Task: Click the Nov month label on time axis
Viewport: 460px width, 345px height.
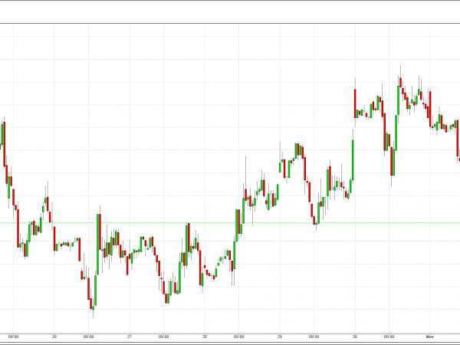Action: (430, 337)
